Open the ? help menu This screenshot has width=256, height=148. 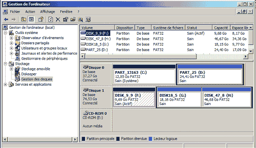78,11
